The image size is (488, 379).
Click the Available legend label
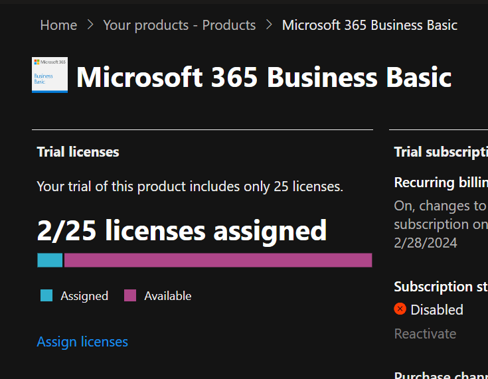pos(167,296)
